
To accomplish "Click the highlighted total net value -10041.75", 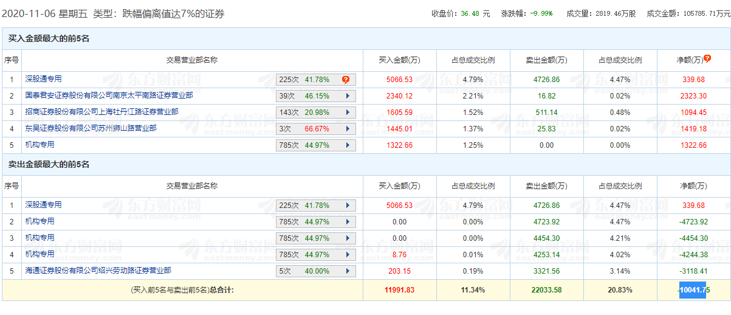I will click(x=692, y=290).
